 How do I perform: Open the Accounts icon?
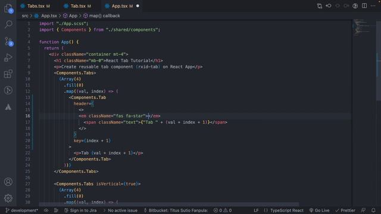click(8, 182)
